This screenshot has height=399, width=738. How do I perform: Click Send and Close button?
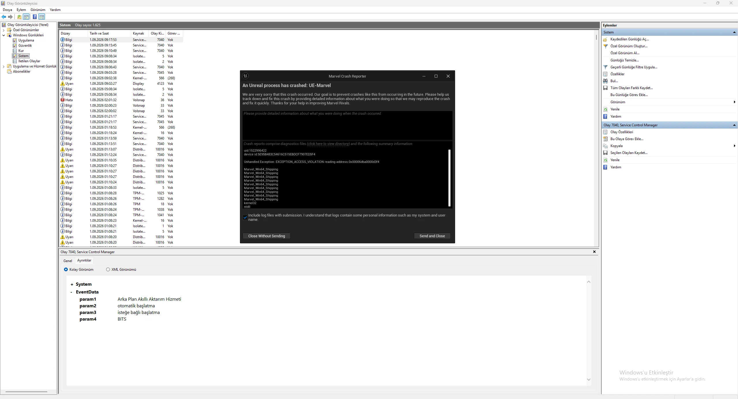click(432, 236)
